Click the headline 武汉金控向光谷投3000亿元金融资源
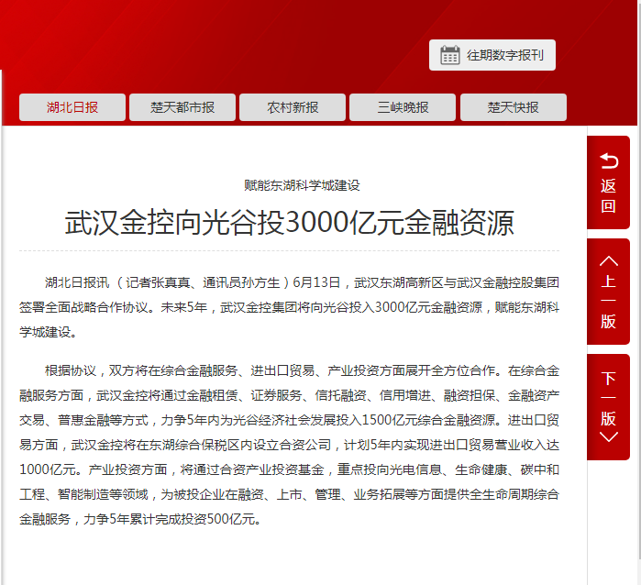This screenshot has width=641, height=585. (289, 223)
